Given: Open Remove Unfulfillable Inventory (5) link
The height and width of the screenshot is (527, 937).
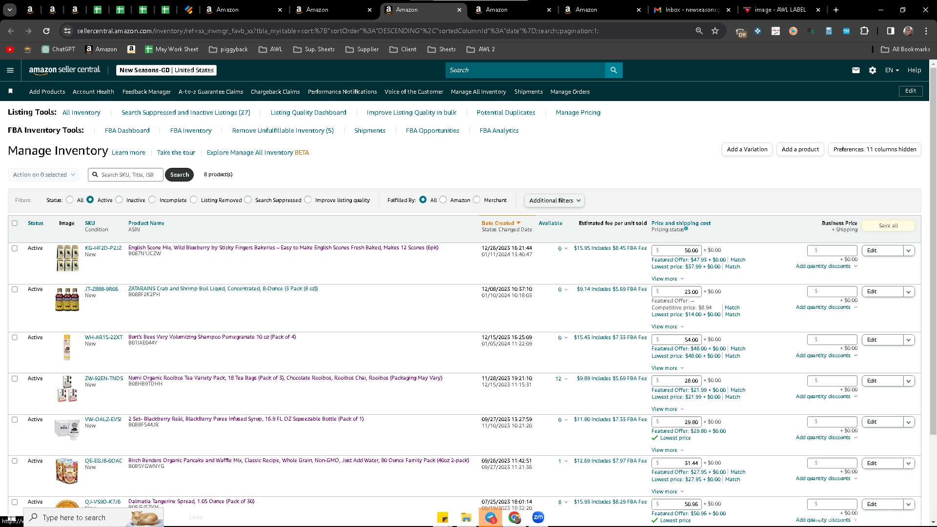Looking at the screenshot, I should tap(283, 130).
